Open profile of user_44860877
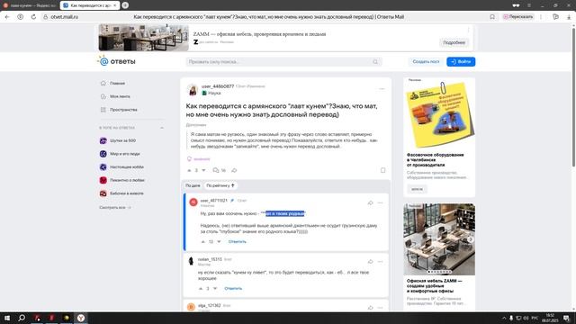This screenshot has height=324, width=576. 218,86
